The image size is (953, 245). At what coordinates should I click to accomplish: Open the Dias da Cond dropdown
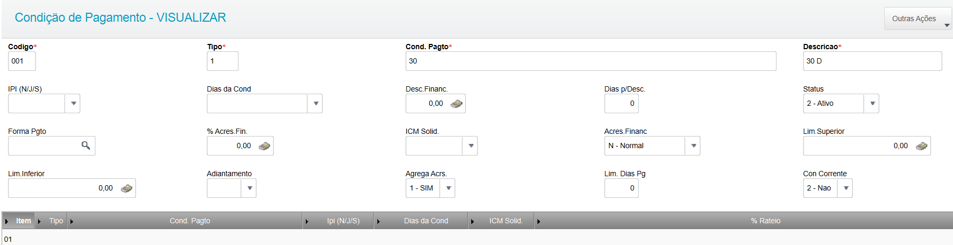tap(315, 104)
